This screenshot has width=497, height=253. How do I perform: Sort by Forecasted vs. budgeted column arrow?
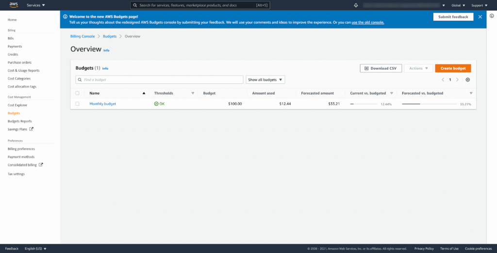coord(471,94)
